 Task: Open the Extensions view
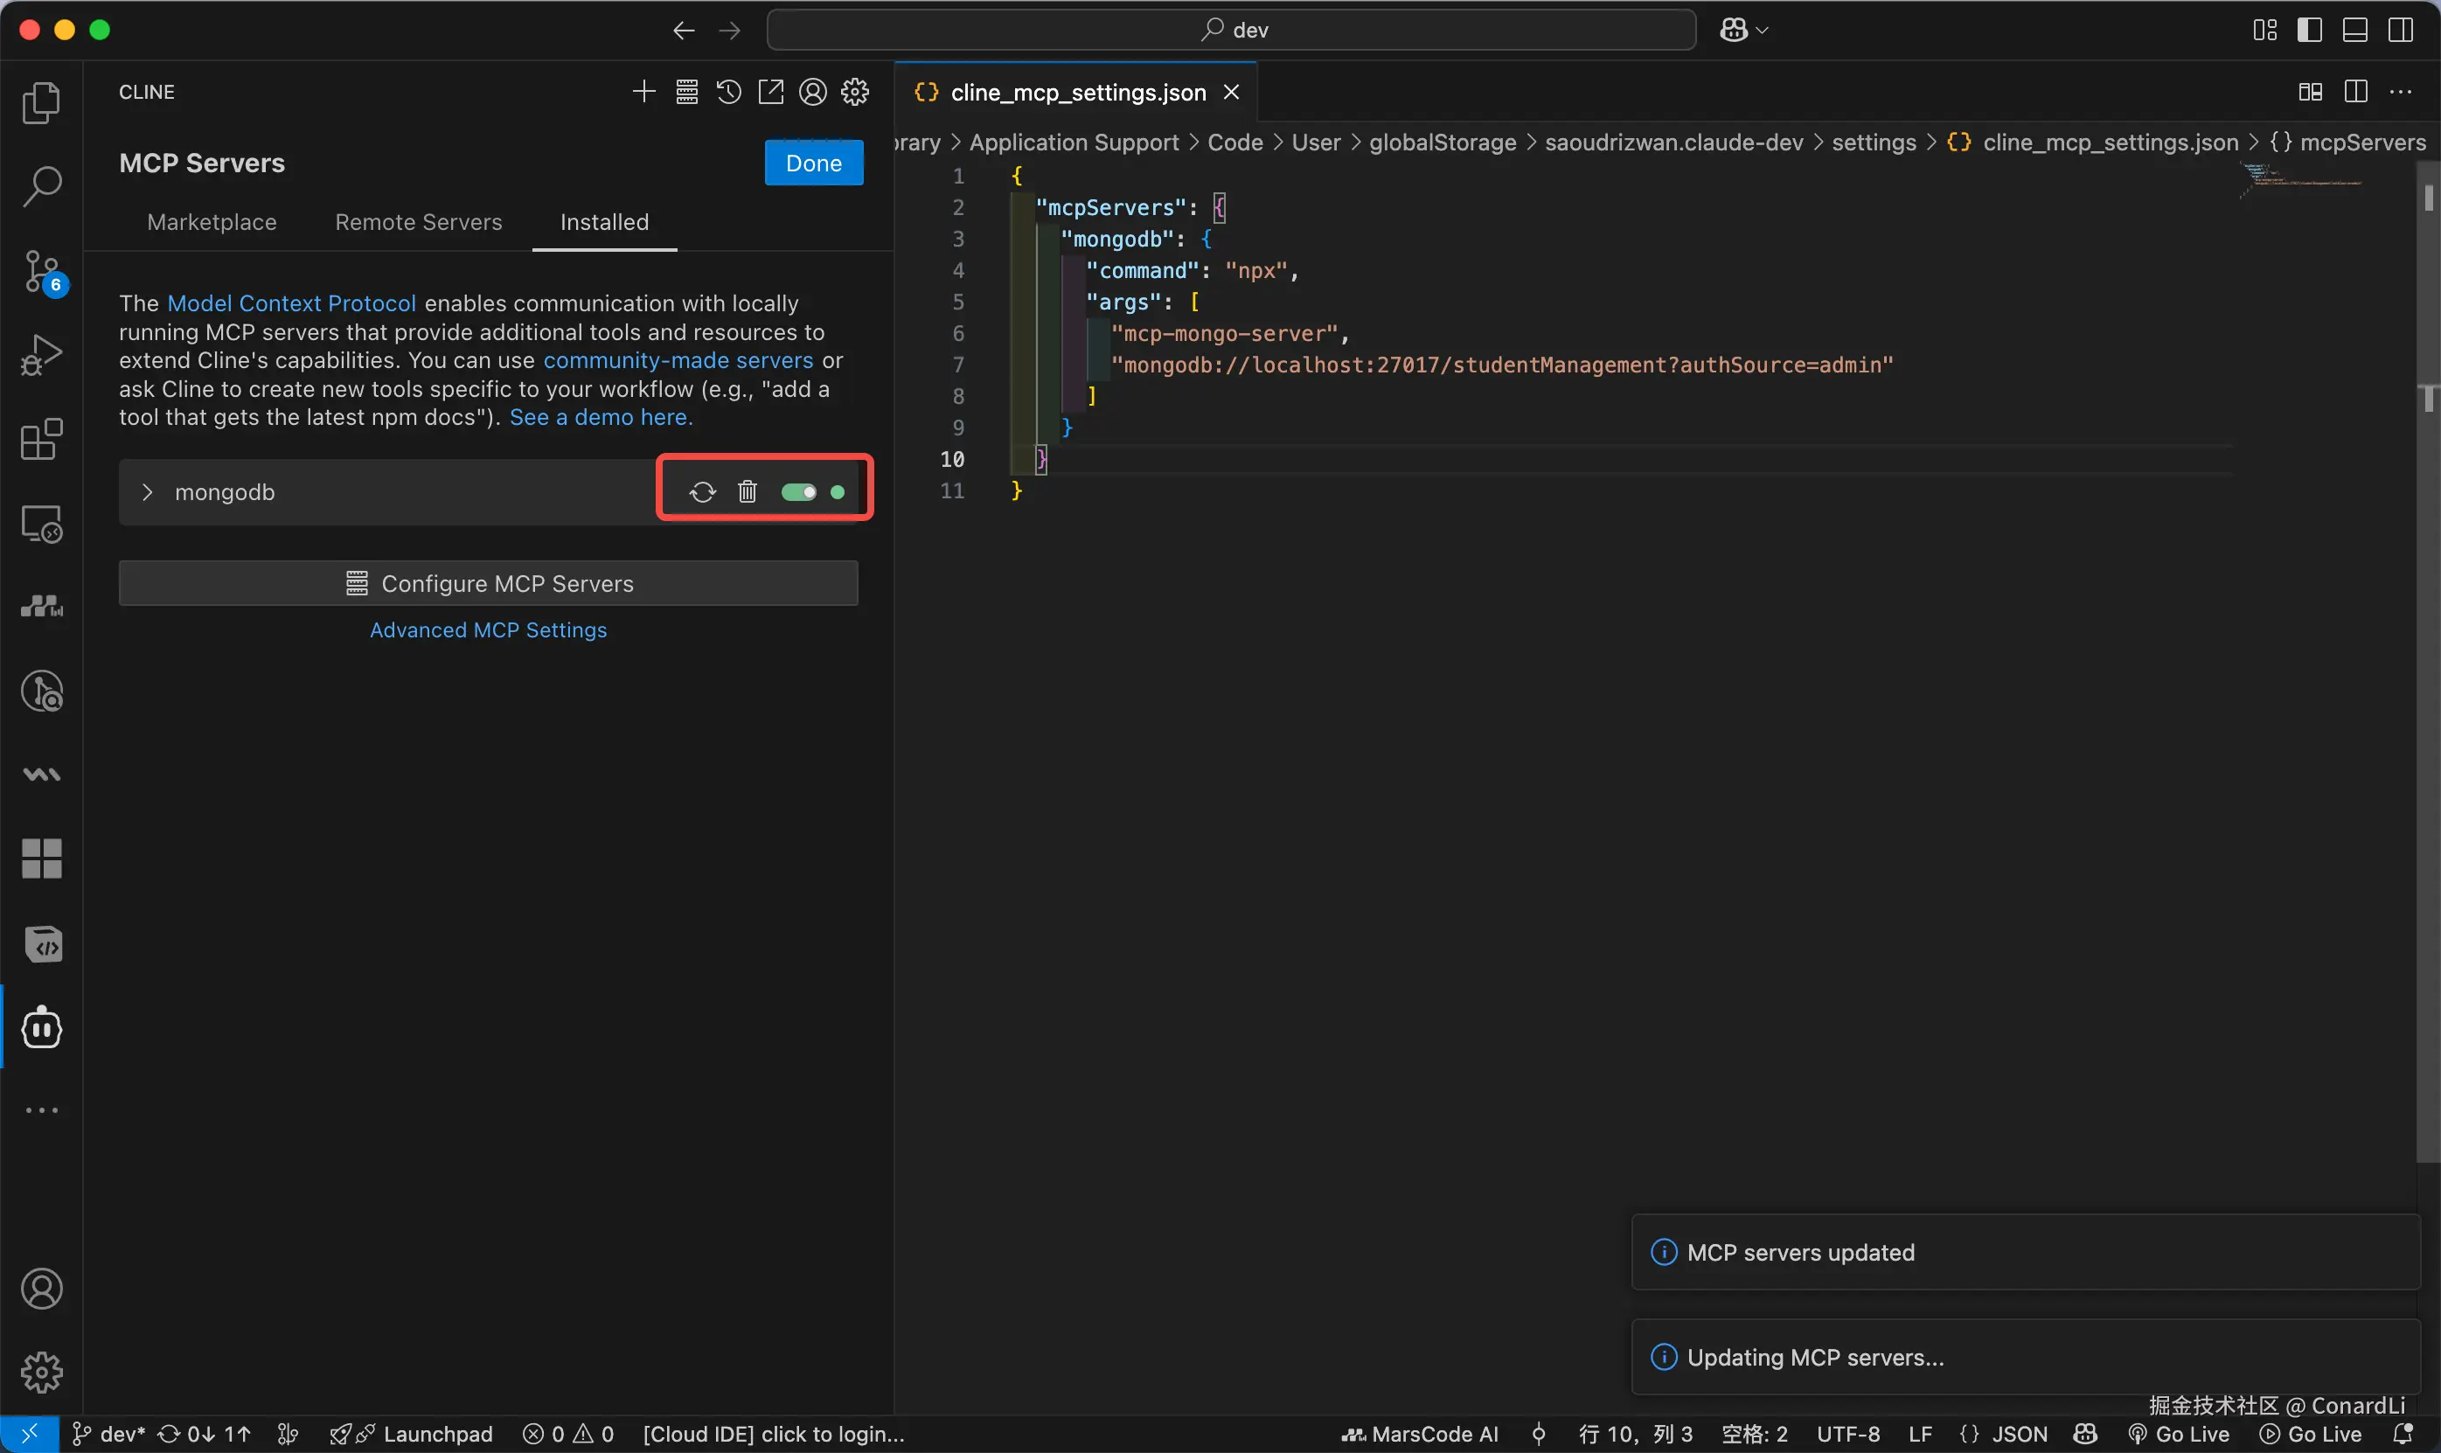[42, 440]
